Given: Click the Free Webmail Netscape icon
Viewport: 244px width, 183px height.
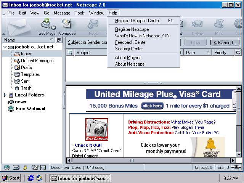Looking at the screenshot, I should point(11,109).
